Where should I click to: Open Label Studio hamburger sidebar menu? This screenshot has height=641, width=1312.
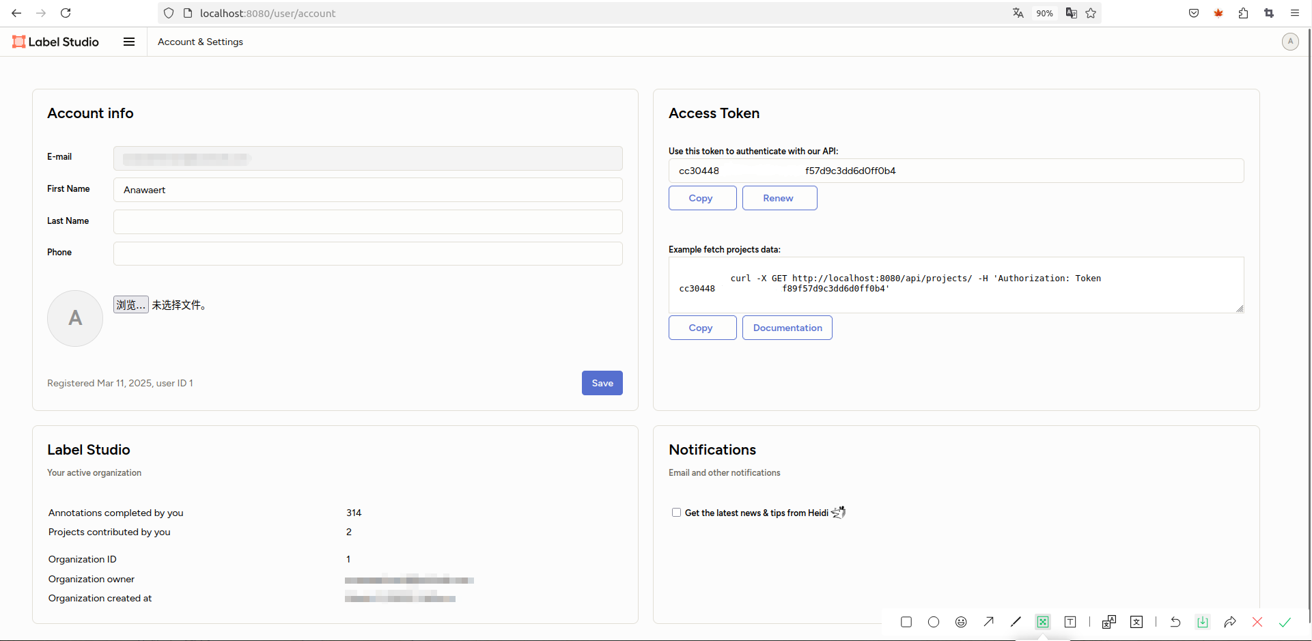(x=129, y=42)
